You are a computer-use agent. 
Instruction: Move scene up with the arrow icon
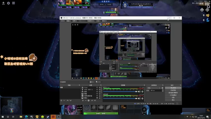coord(68,100)
